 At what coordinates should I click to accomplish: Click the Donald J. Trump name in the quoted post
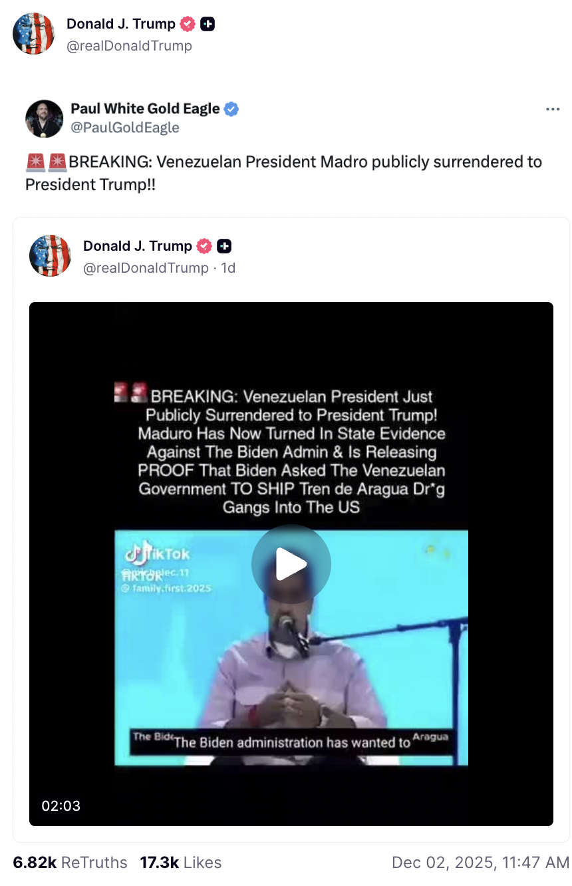pos(137,246)
